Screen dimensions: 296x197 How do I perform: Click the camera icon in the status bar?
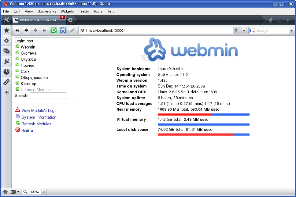click(13, 192)
